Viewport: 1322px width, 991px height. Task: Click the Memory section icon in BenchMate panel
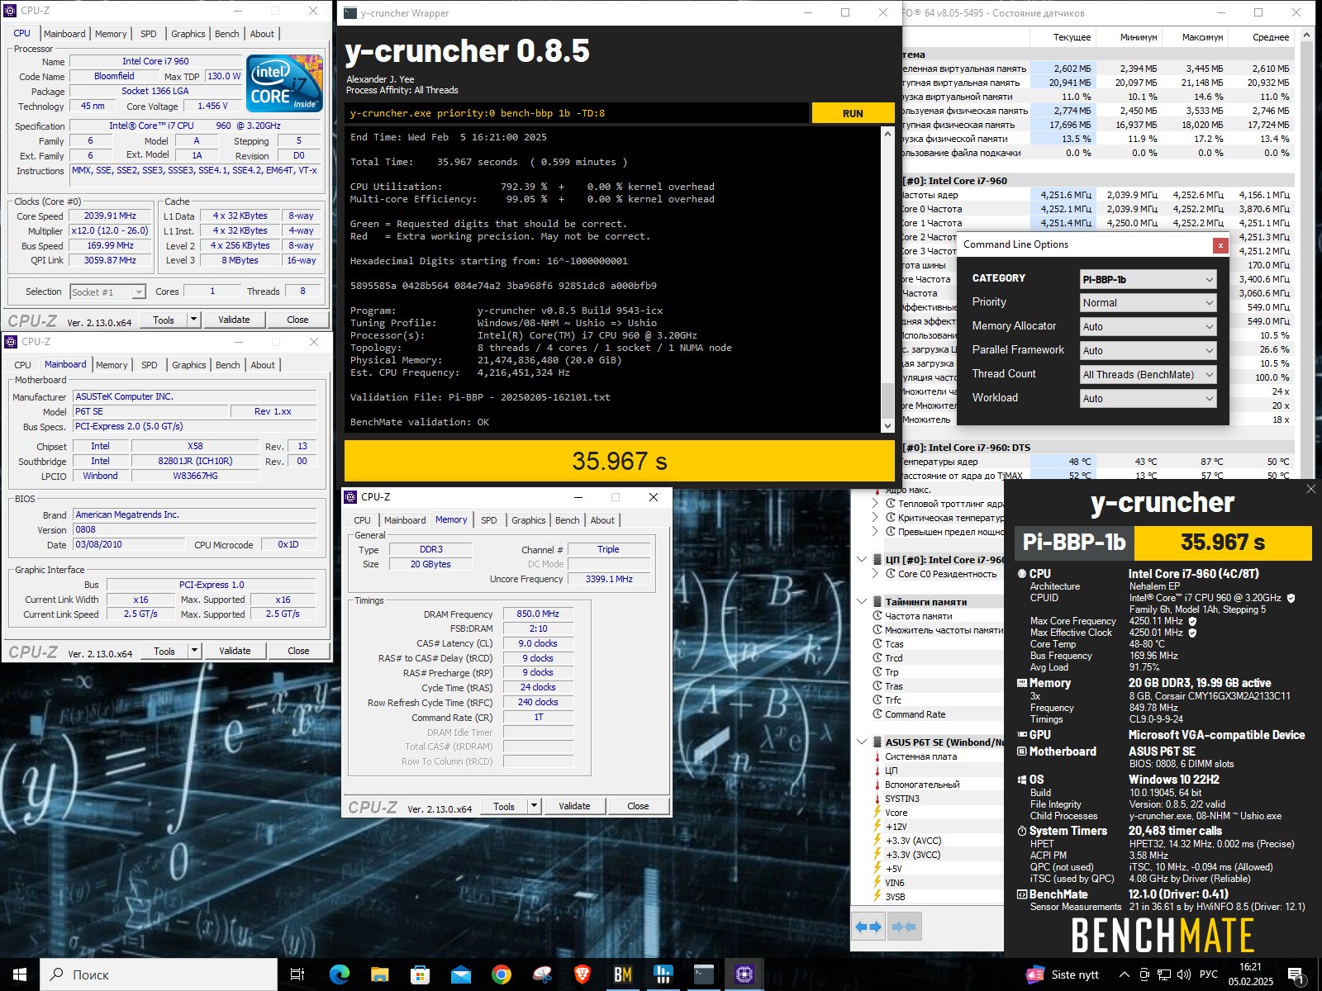(1022, 683)
